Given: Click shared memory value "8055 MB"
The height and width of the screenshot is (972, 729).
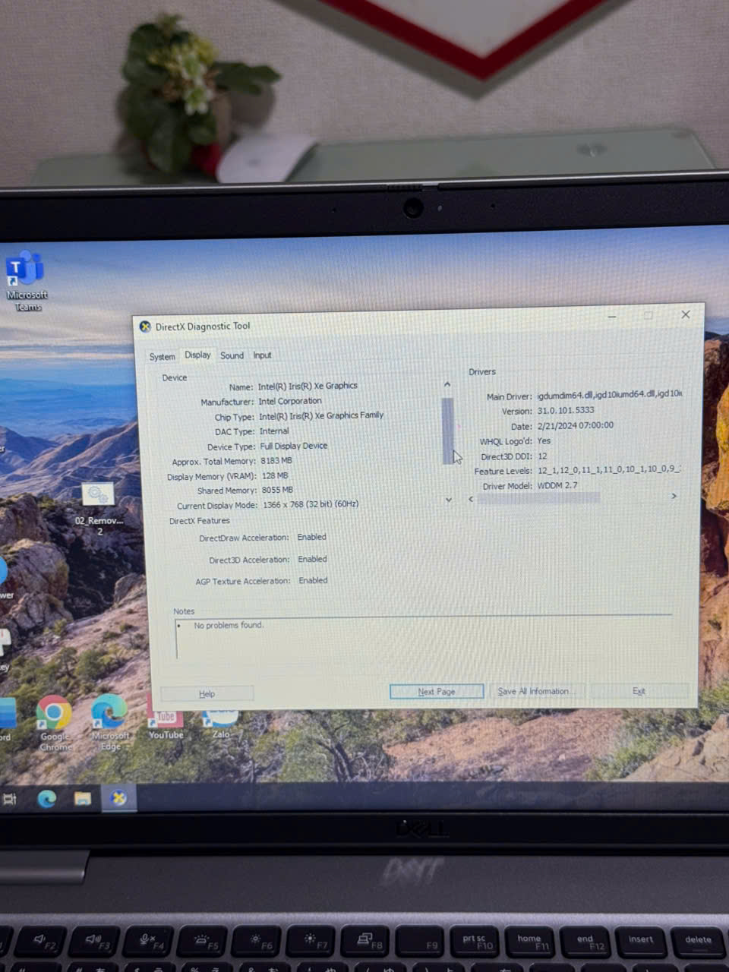Looking at the screenshot, I should point(277,491).
